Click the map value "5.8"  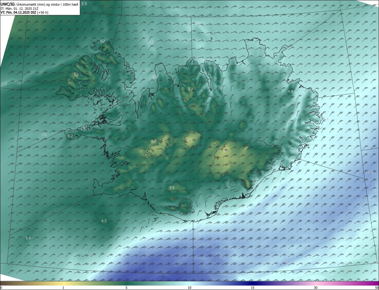tap(84, 4)
